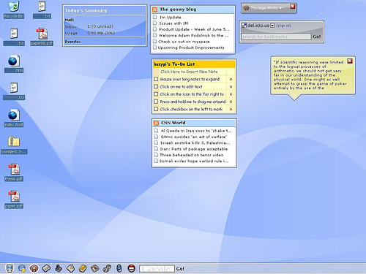
Task: Click the RSS icon of The goowy blog
Action: (154, 9)
